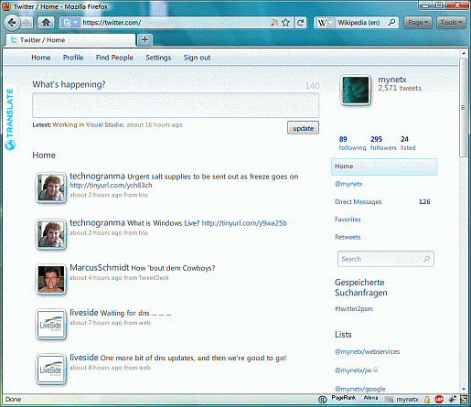
Task: Open technogranma name on salt supplies tweet
Action: coord(97,176)
